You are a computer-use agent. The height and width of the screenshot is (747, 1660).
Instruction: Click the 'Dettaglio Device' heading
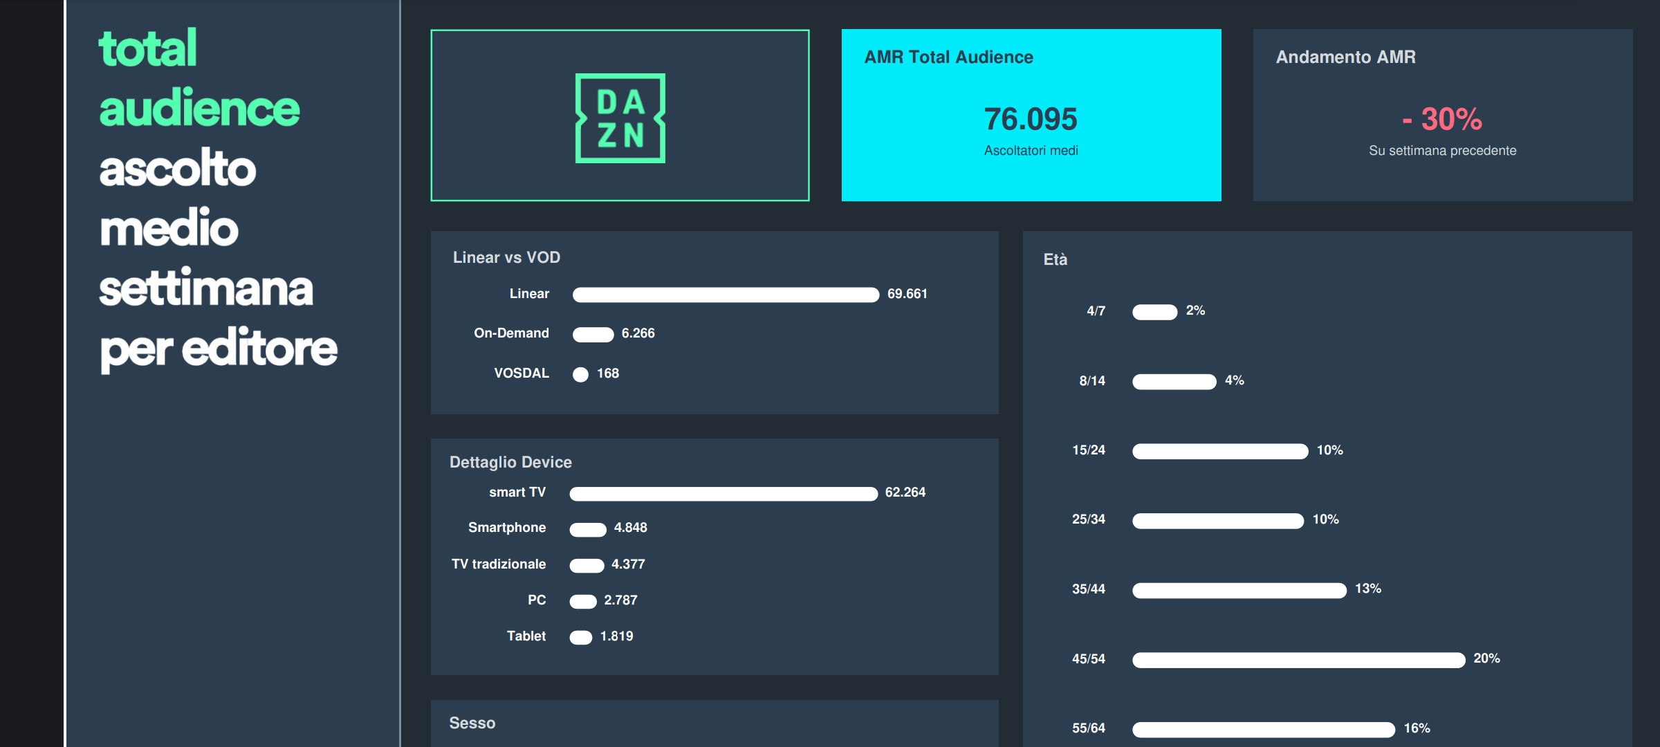(510, 462)
